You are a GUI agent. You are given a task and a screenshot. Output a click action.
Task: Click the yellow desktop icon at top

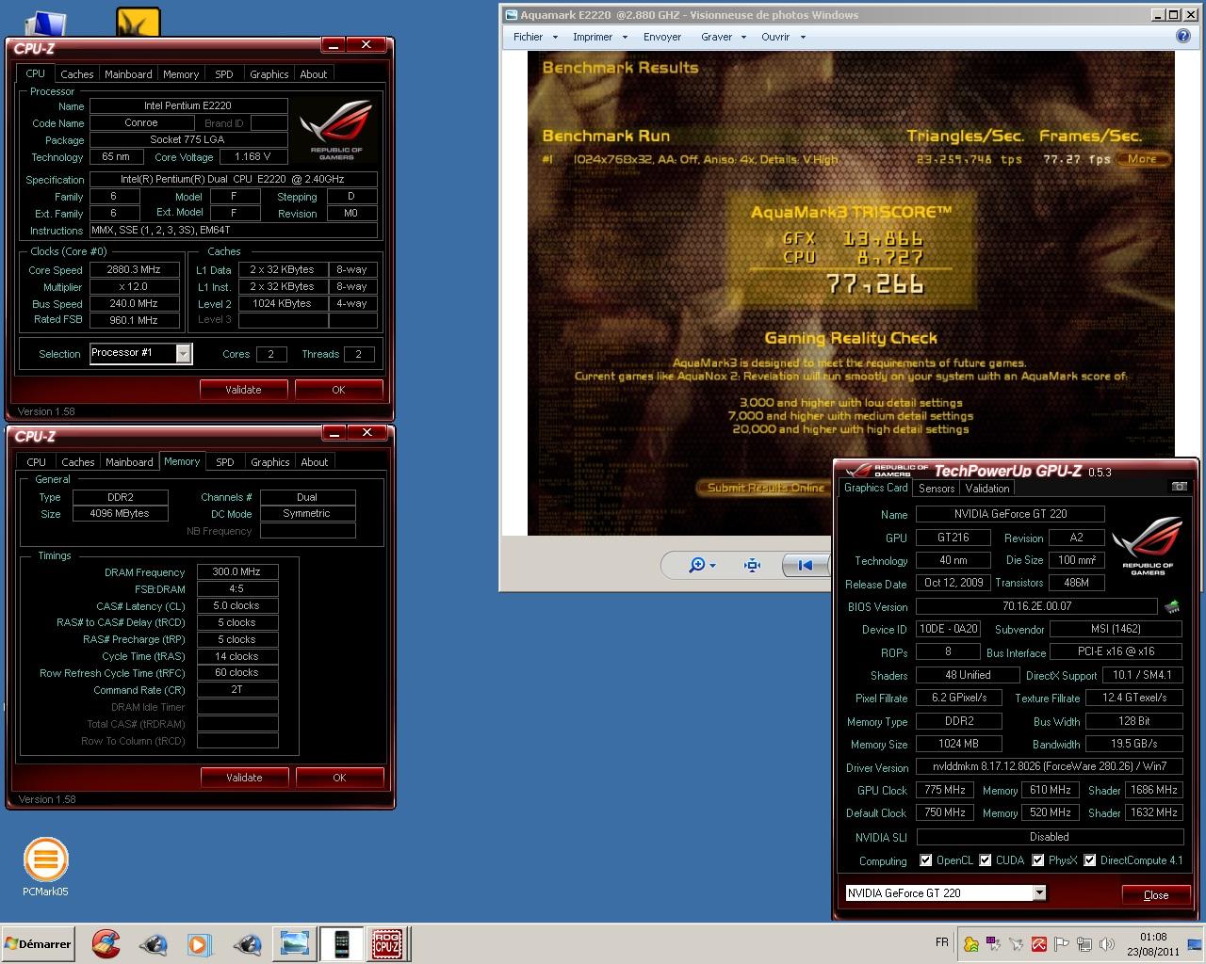coord(139,22)
